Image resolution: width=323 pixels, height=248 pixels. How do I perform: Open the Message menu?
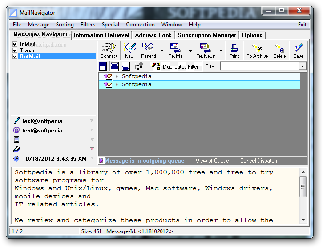[39, 25]
